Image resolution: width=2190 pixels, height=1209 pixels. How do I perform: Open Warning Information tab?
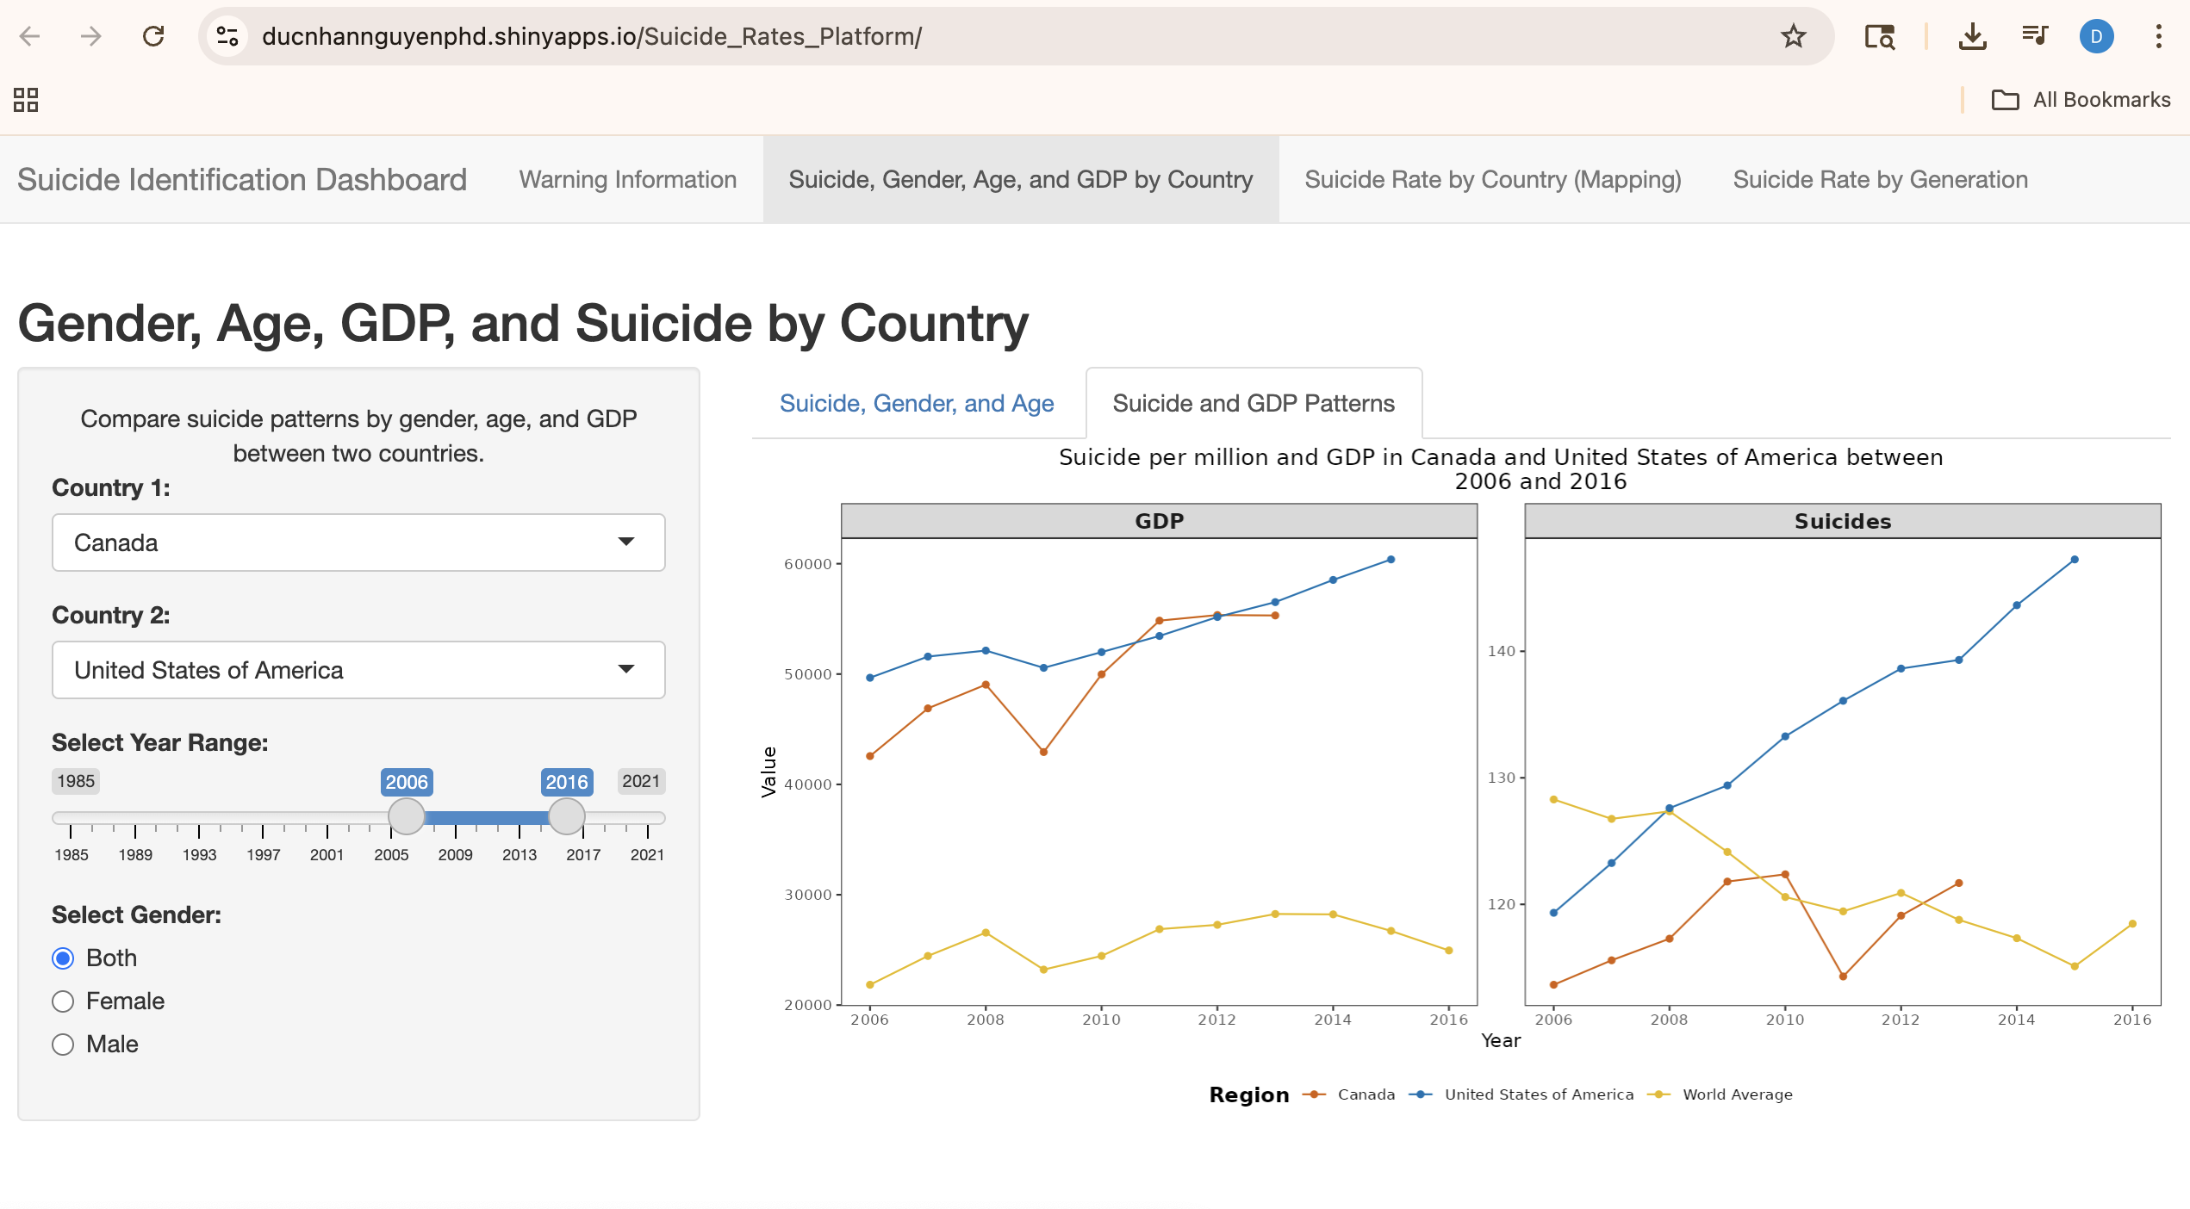pos(628,179)
